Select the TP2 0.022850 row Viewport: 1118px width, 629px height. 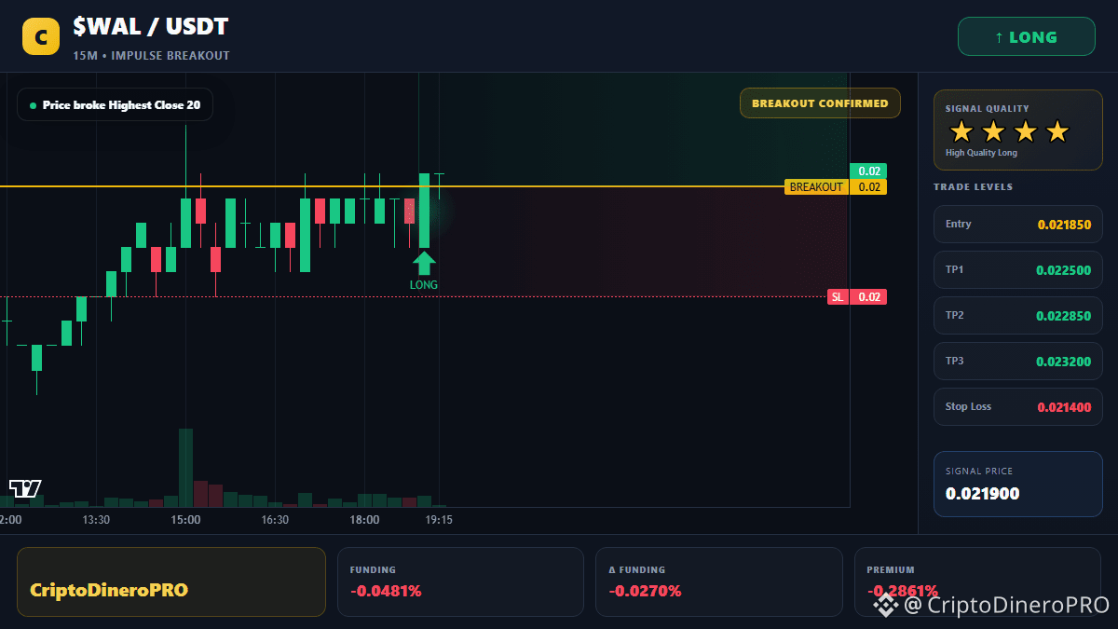pyautogui.click(x=1018, y=316)
